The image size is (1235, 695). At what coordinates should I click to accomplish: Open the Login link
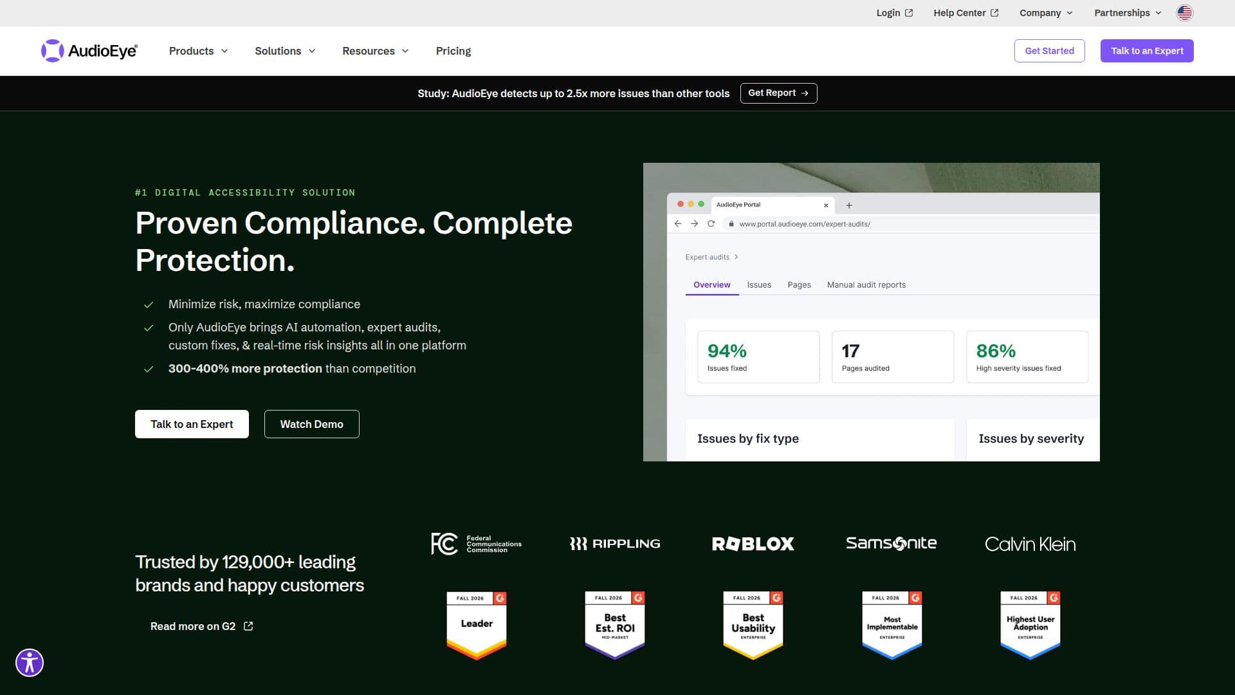(895, 13)
